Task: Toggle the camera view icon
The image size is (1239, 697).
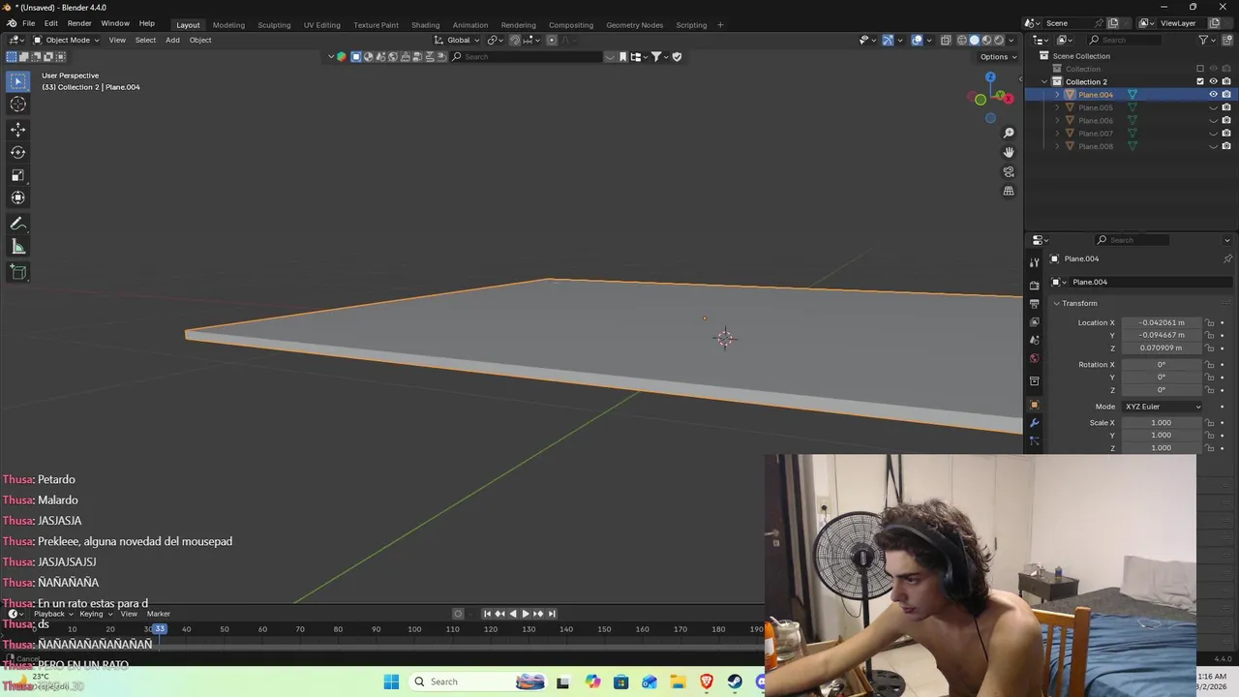Action: tap(1009, 171)
